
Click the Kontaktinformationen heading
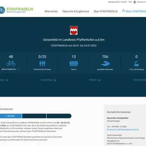119,112
